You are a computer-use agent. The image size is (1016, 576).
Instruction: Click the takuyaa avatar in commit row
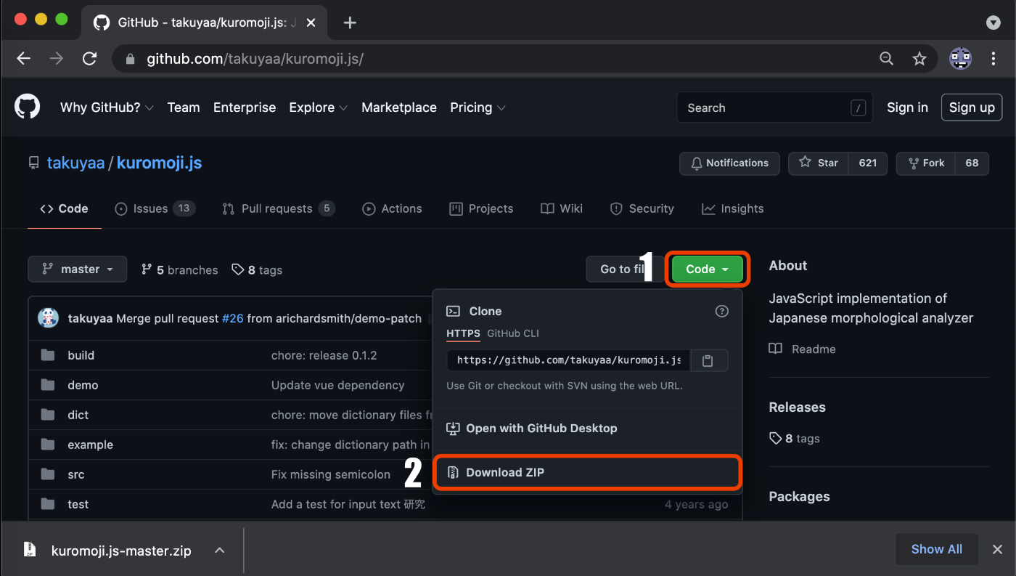48,318
